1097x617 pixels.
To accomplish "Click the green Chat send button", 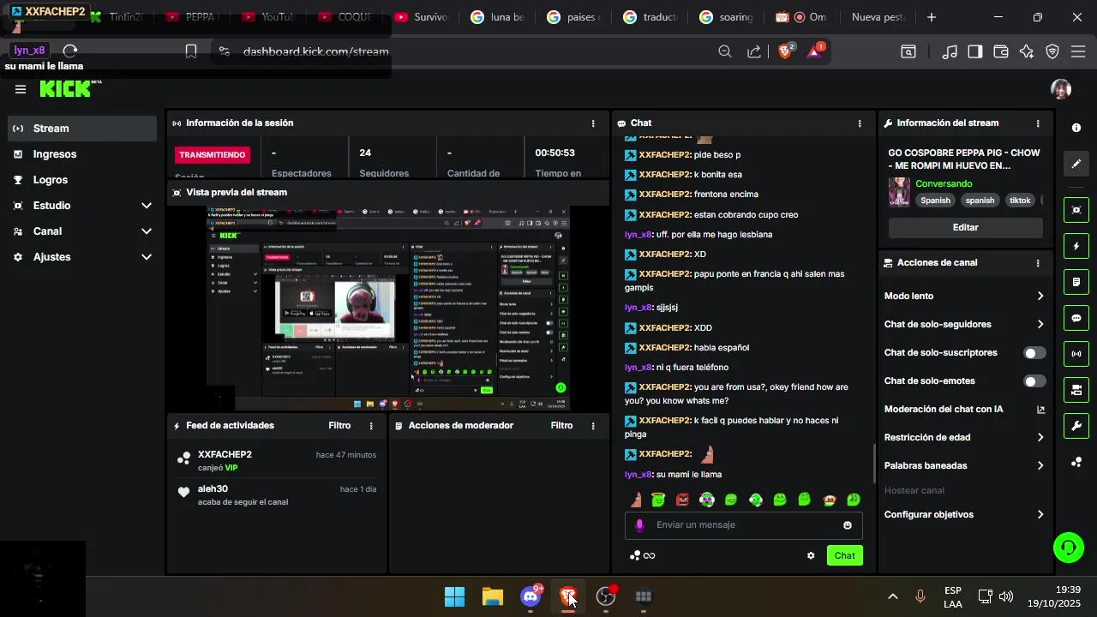I will [844, 555].
